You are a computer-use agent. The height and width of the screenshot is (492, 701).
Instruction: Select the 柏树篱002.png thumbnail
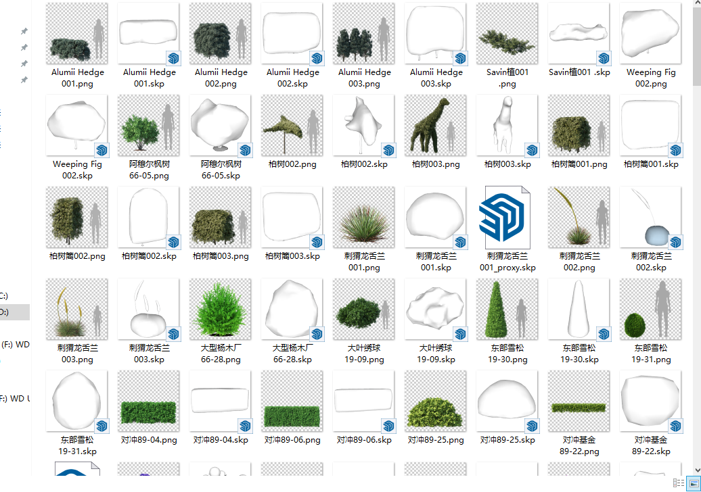tap(77, 218)
